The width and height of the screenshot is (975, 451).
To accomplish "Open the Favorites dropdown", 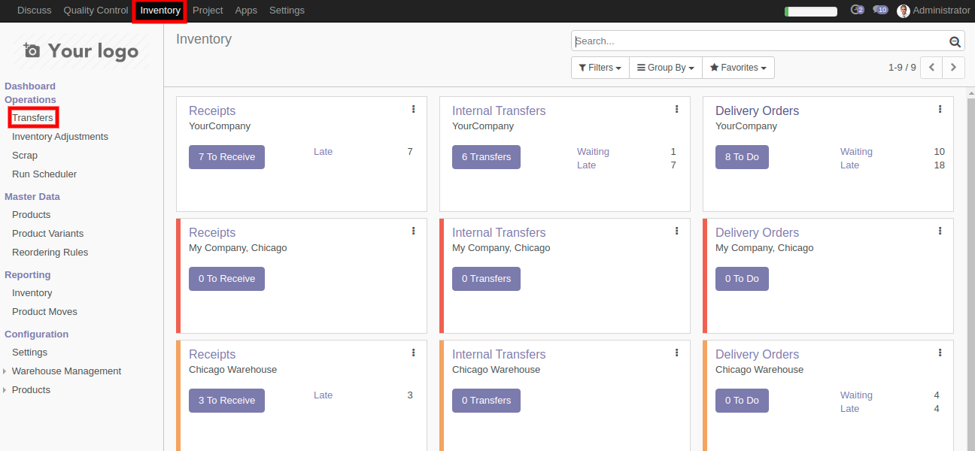I will tap(738, 68).
